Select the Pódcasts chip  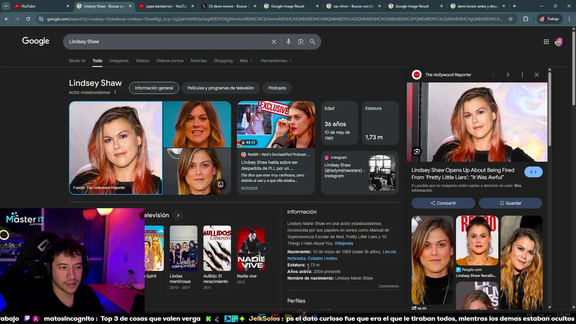pos(277,88)
